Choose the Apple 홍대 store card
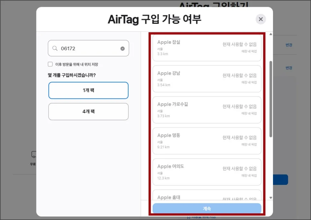The width and height of the screenshot is (311, 220). click(207, 195)
